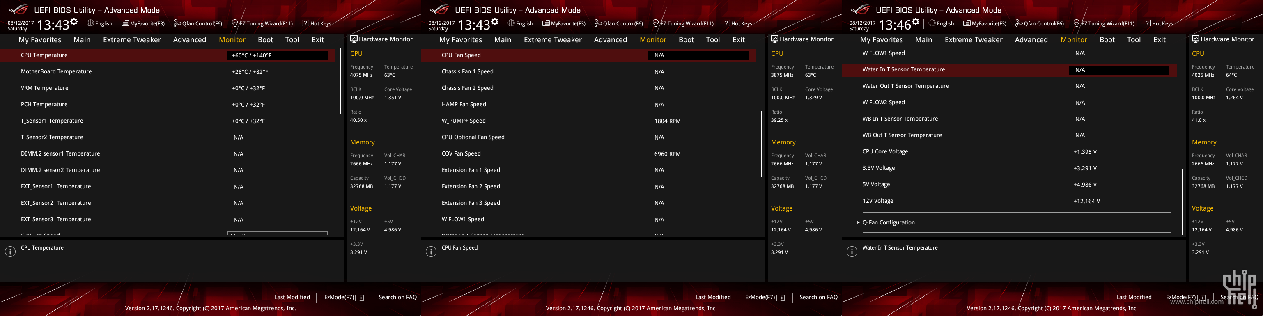Select the DIMM.2 sensor1 Temperature row
1263x316 pixels.
coord(168,154)
